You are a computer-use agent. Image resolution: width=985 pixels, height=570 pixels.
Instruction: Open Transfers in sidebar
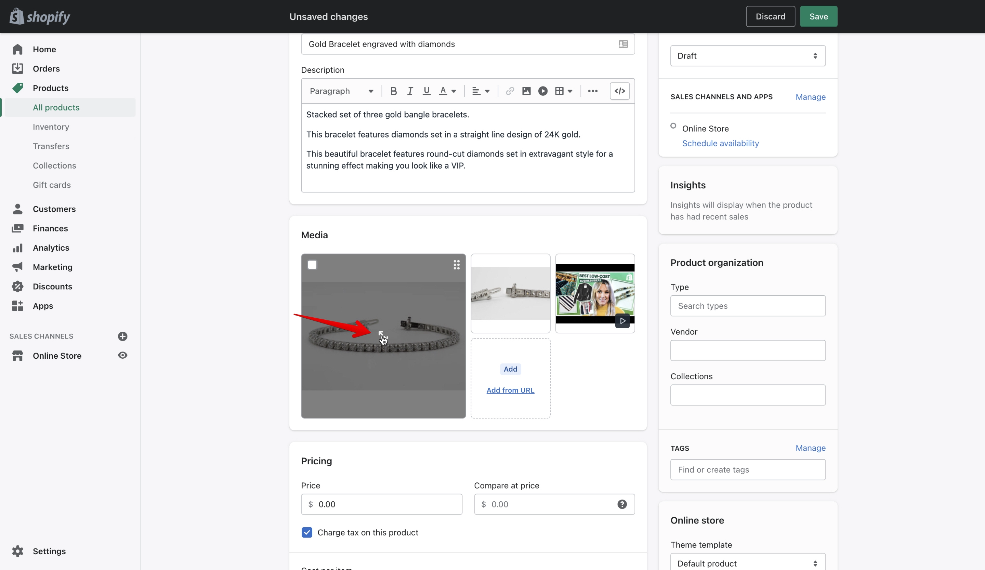(x=51, y=146)
